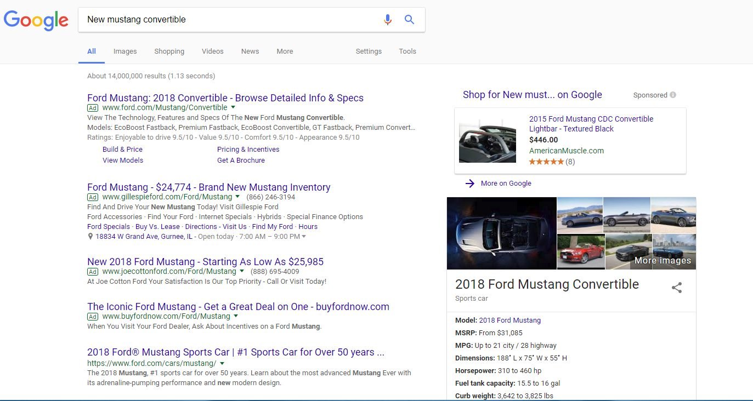Expand dropdown arrow next to buyfordnow.com URL

tap(236, 316)
